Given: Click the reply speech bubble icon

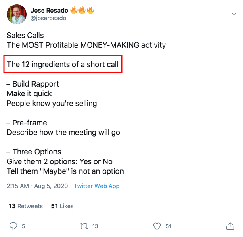Looking at the screenshot, I should [13, 226].
